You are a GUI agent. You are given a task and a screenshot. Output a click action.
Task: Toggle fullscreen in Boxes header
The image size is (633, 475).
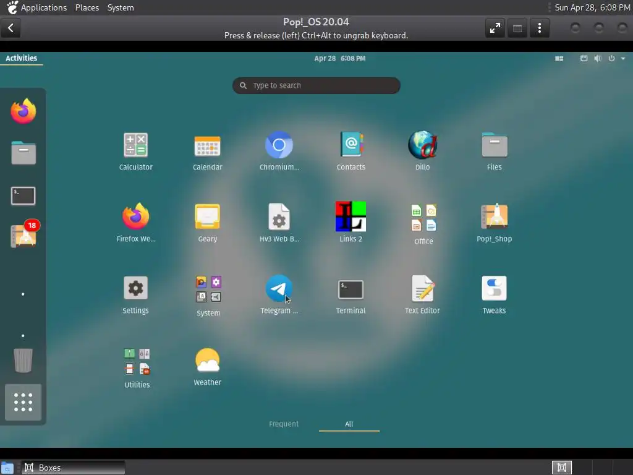[495, 28]
